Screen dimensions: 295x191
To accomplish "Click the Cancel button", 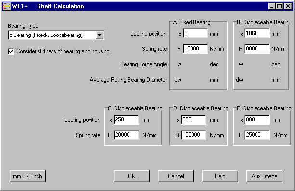I will [x=176, y=176].
